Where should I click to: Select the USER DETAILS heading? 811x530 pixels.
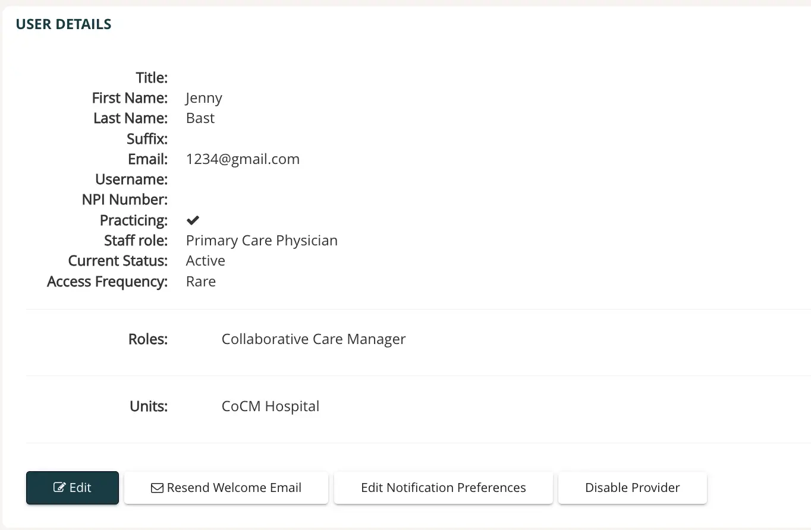point(63,24)
